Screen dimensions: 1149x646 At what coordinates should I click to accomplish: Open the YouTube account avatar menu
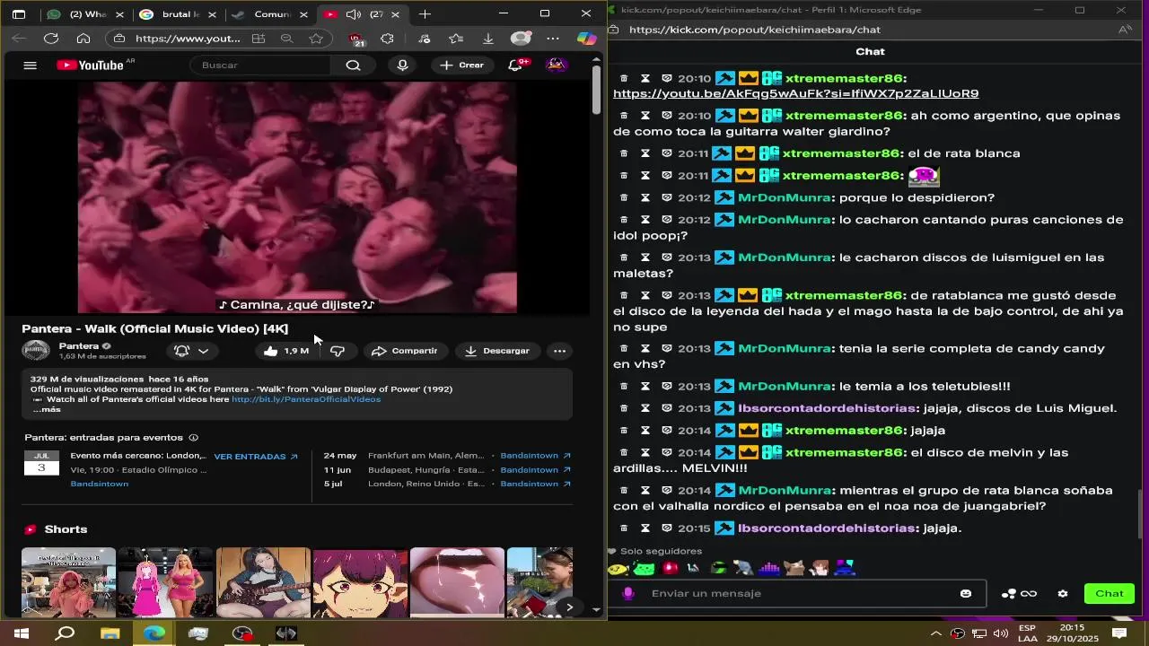(x=557, y=65)
